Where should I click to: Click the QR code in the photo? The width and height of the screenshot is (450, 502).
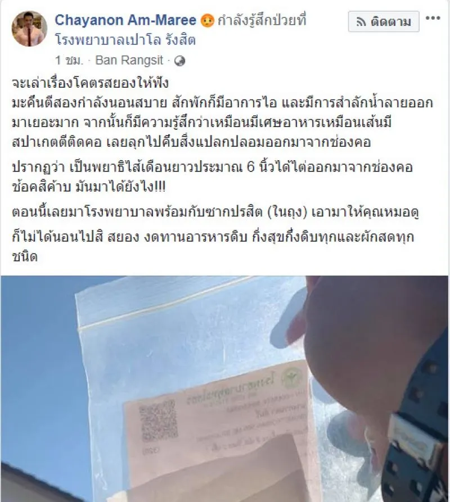[x=159, y=420]
